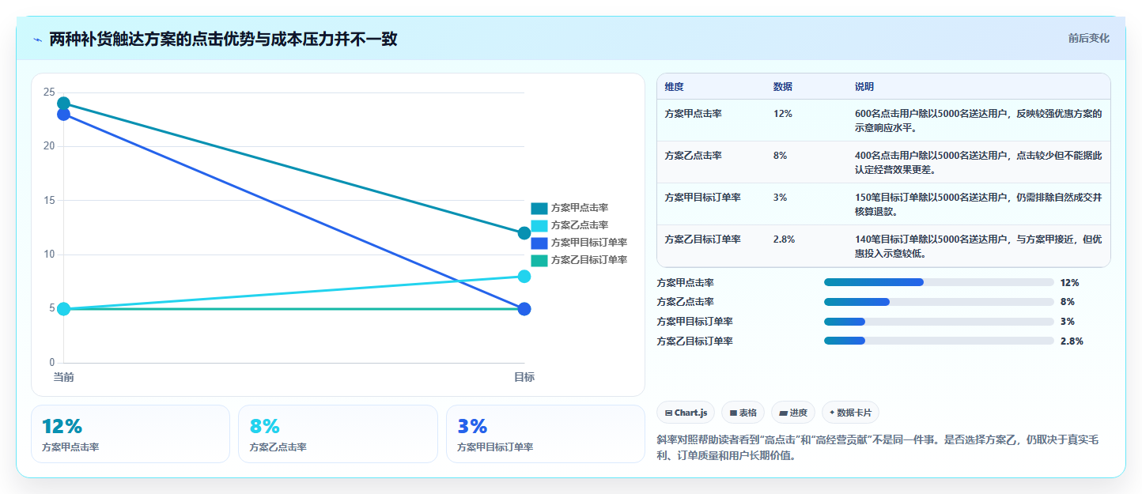Click the 当前 axis label
The width and height of the screenshot is (1142, 494).
64,377
